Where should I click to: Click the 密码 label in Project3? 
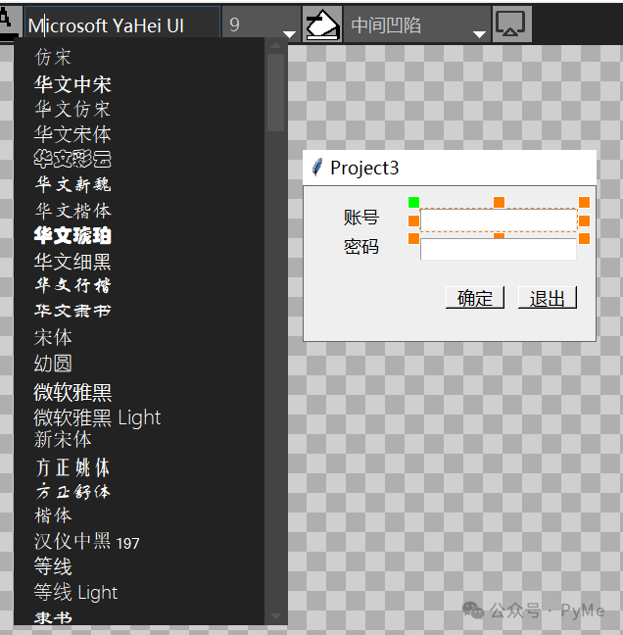click(x=361, y=246)
